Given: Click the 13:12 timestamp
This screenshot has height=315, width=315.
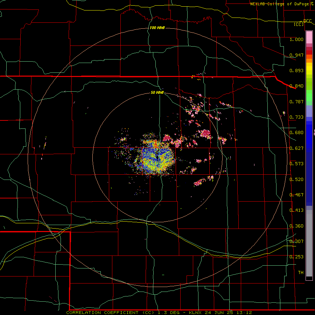Looking at the screenshot, I should pos(244,313).
